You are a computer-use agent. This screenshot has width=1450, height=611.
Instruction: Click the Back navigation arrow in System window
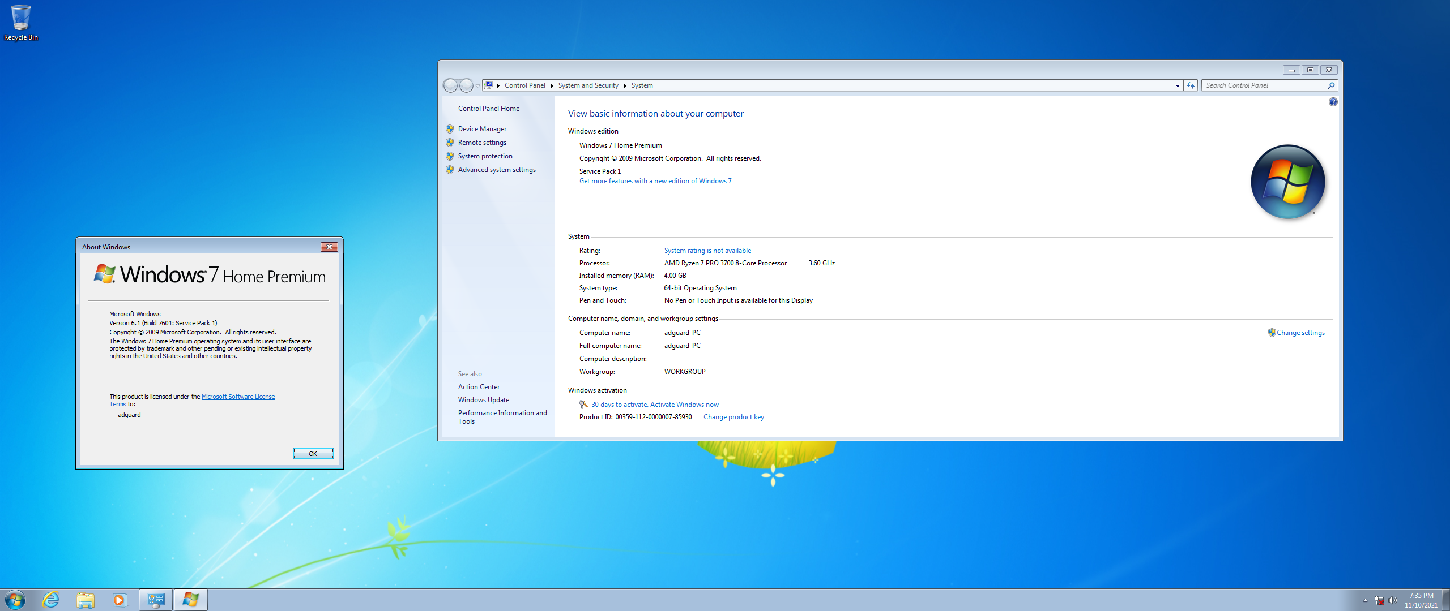point(450,85)
